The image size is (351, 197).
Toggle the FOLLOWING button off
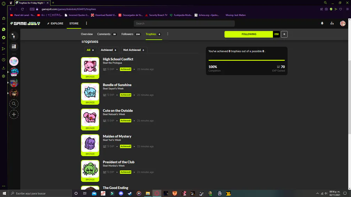(249, 34)
